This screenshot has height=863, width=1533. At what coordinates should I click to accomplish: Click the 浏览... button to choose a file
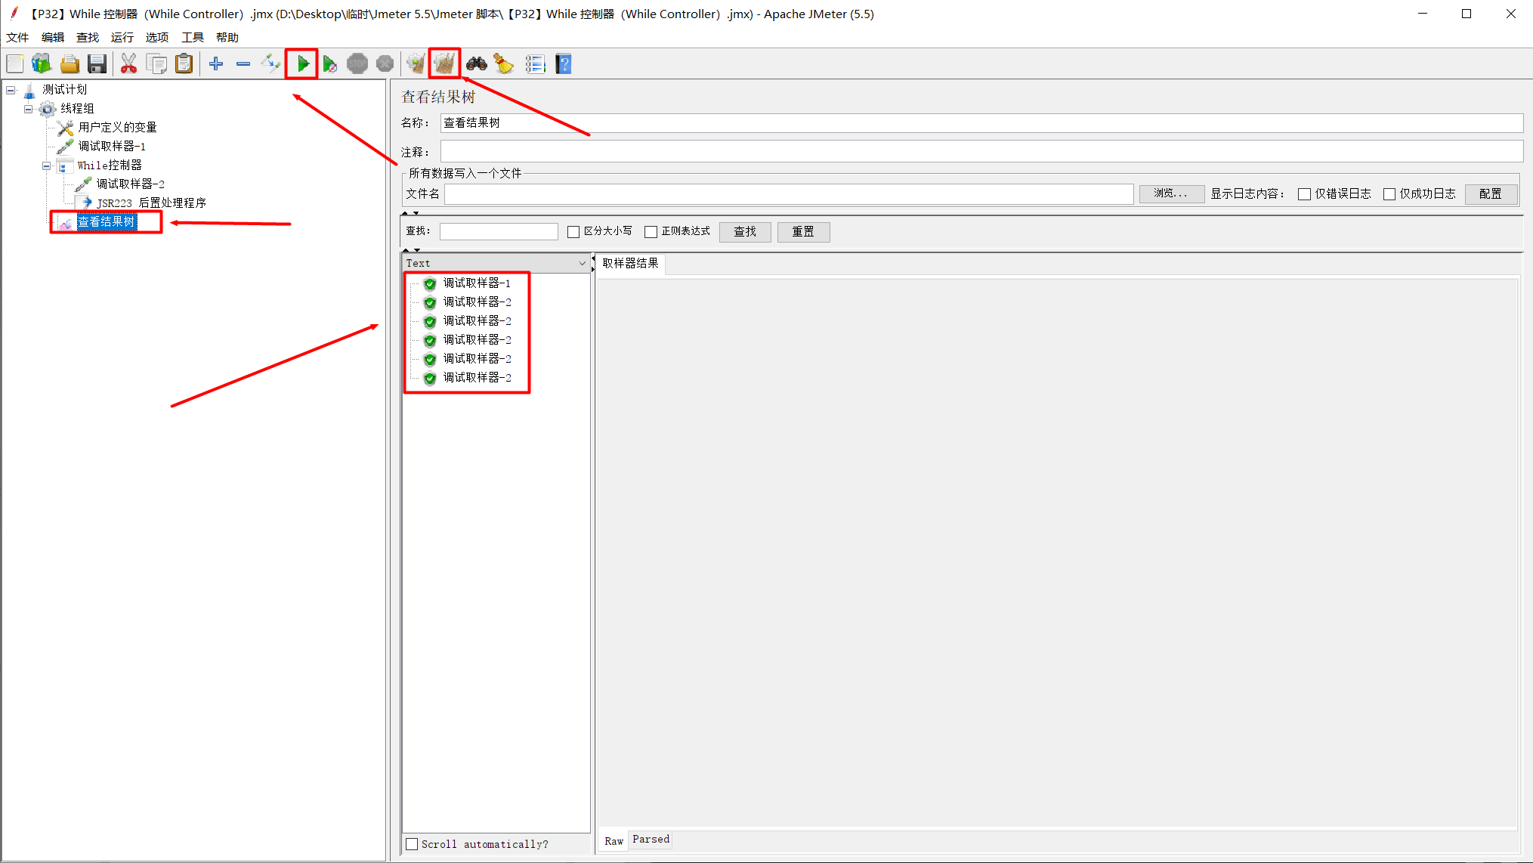pyautogui.click(x=1171, y=193)
